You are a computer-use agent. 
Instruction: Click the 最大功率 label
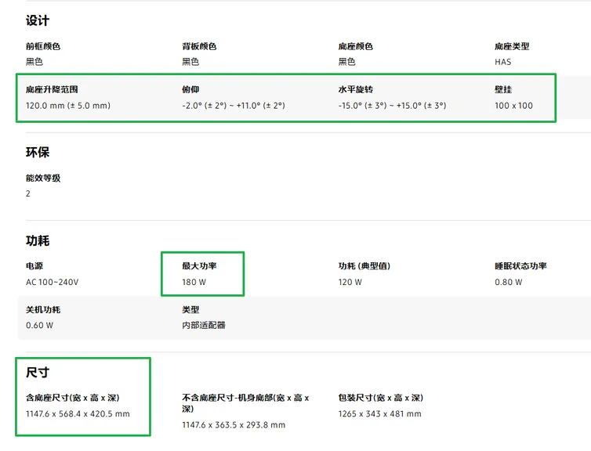(199, 266)
